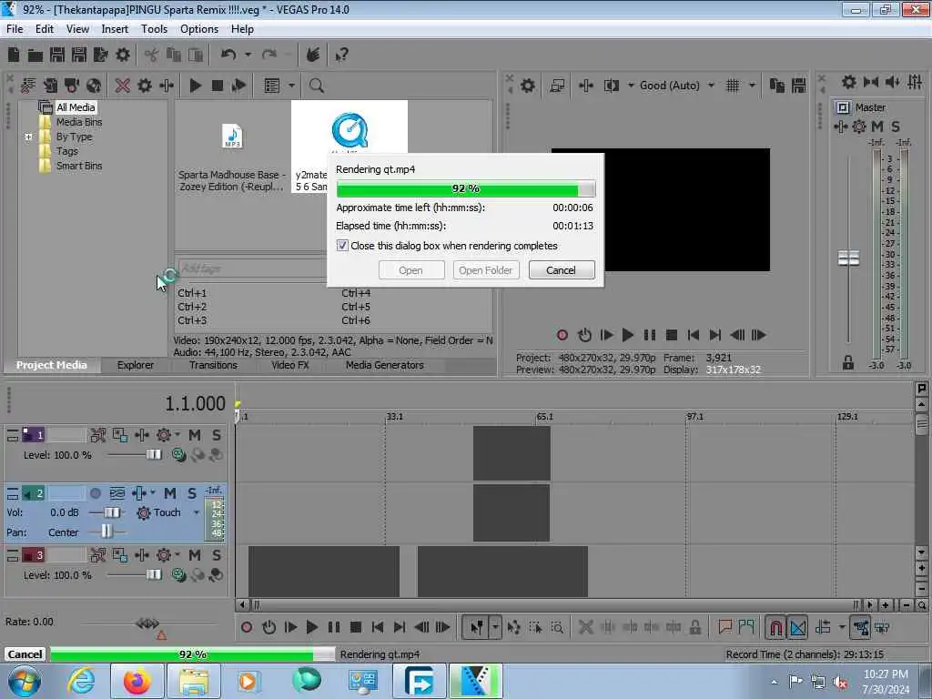The image size is (932, 699).
Task: Toggle Split Screen View in preview
Action: [x=611, y=86]
